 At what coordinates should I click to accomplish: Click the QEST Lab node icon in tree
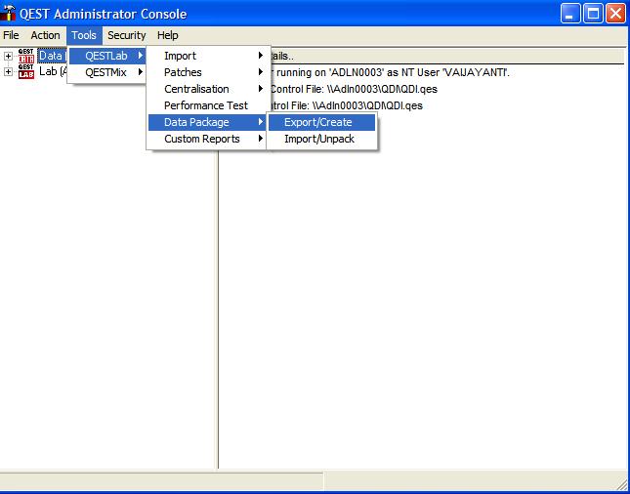pos(26,71)
